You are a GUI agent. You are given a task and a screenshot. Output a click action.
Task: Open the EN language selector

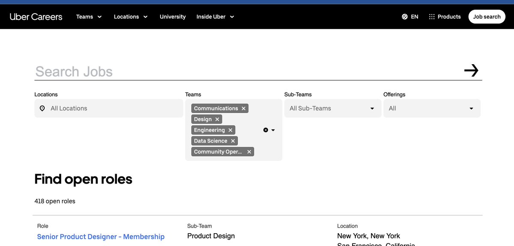pyautogui.click(x=415, y=17)
